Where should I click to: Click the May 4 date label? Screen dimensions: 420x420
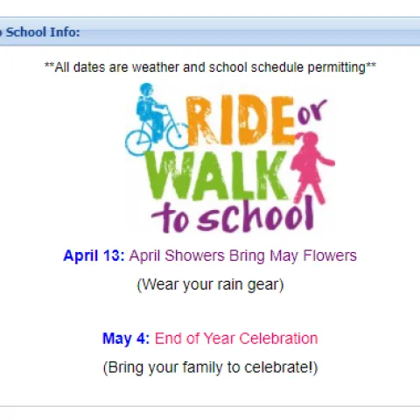pyautogui.click(x=126, y=339)
